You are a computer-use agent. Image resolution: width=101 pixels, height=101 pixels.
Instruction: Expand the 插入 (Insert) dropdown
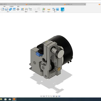pyautogui.click(x=56, y=12)
